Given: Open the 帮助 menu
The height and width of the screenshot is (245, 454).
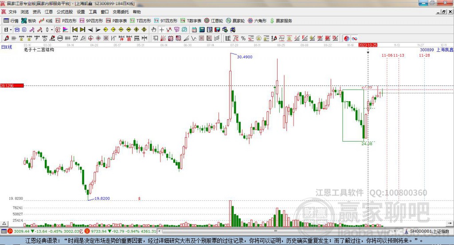Looking at the screenshot, I should pyautogui.click(x=137, y=12).
